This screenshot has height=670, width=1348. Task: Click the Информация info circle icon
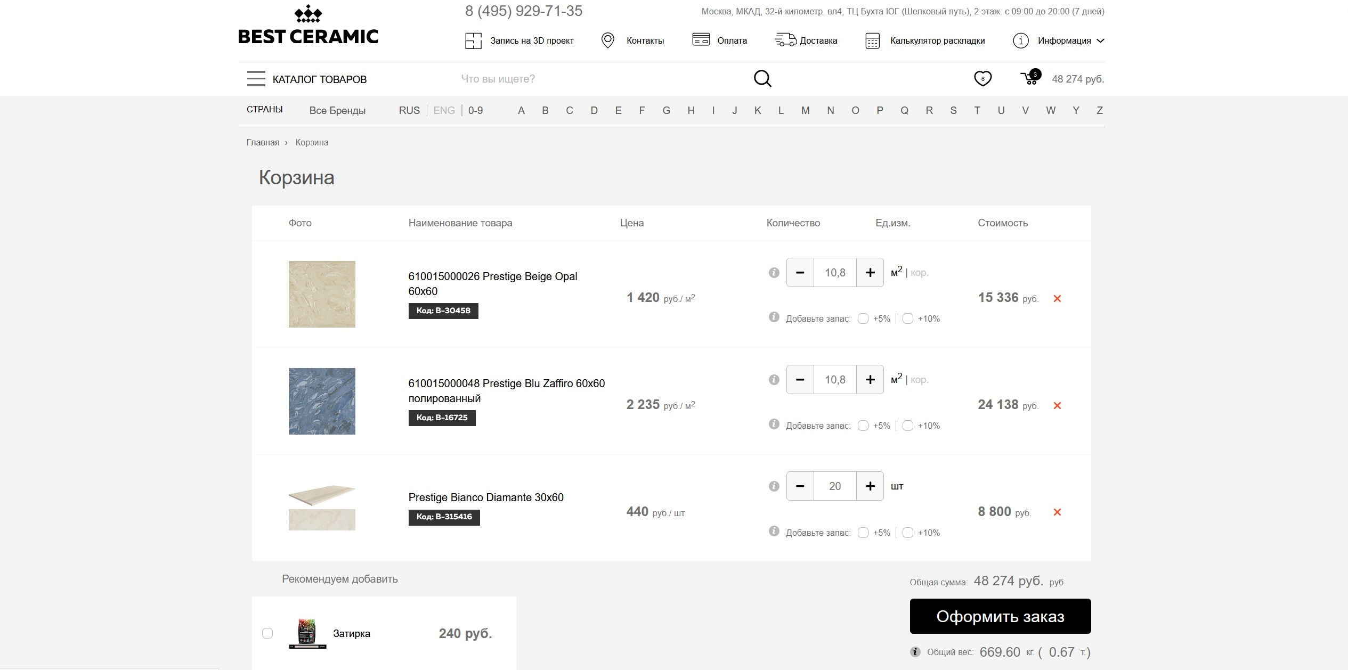point(1020,40)
